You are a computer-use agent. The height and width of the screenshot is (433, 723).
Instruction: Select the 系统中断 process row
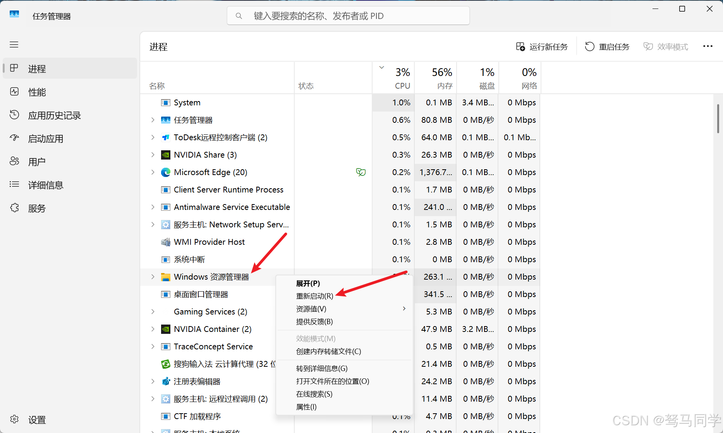point(340,259)
